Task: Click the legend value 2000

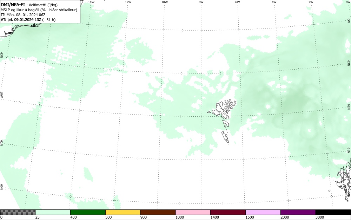Action: point(285,217)
